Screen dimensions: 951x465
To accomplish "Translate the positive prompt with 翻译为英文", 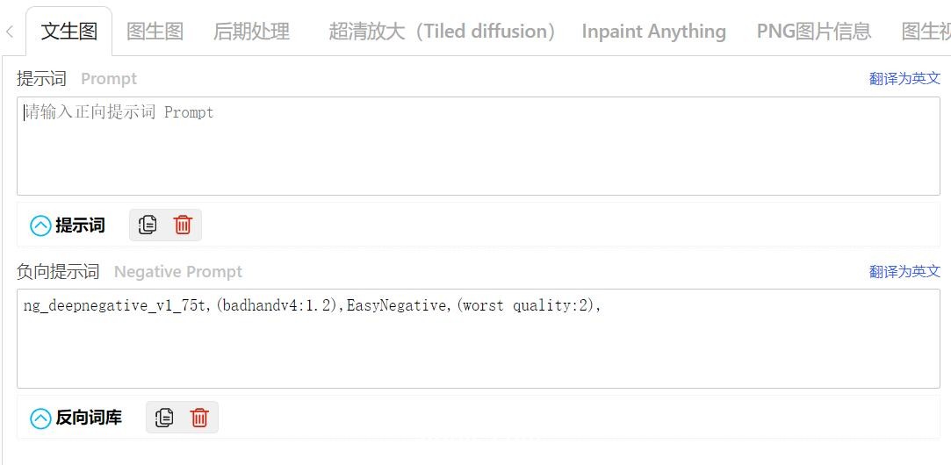I will (x=904, y=78).
